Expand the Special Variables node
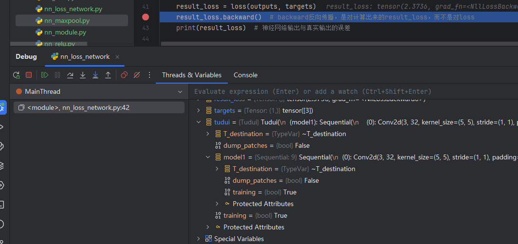Image resolution: width=518 pixels, height=244 pixels. pos(199,239)
